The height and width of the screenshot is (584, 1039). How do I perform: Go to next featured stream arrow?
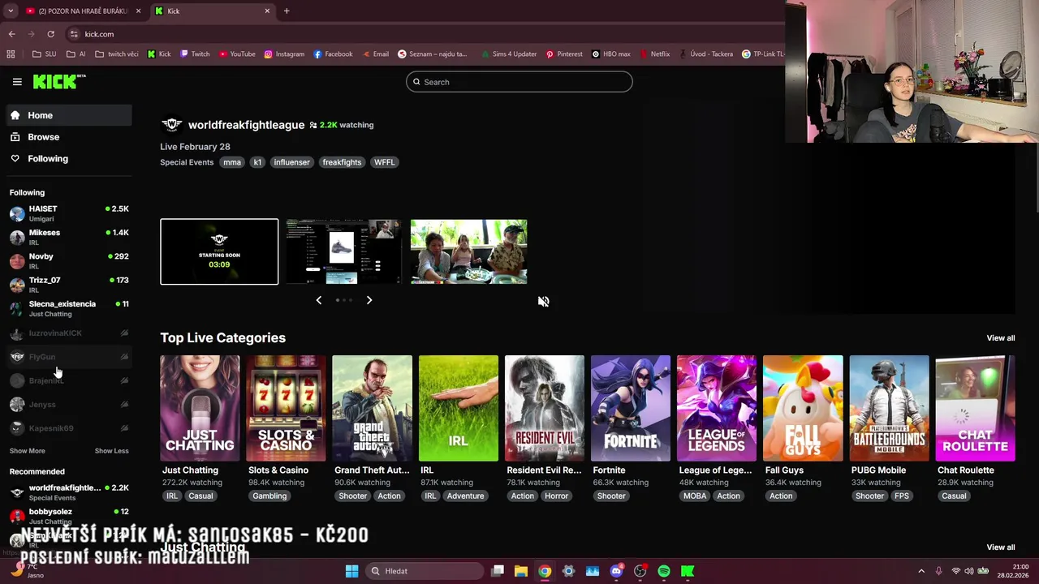click(x=369, y=300)
